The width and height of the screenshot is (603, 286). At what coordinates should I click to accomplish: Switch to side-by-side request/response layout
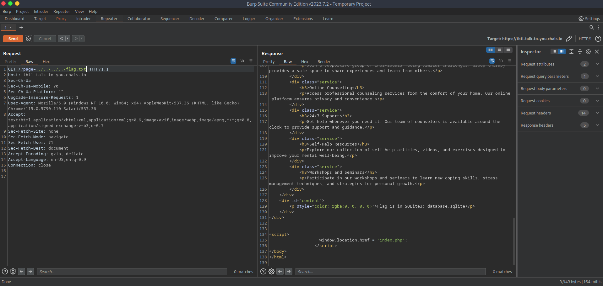(490, 50)
